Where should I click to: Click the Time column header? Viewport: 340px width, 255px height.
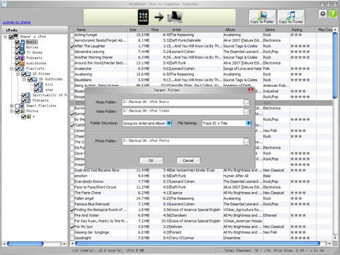tap(159, 29)
